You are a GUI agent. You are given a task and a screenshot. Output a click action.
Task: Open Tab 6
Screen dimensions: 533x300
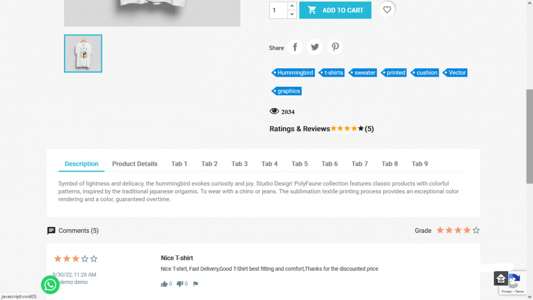tap(329, 164)
